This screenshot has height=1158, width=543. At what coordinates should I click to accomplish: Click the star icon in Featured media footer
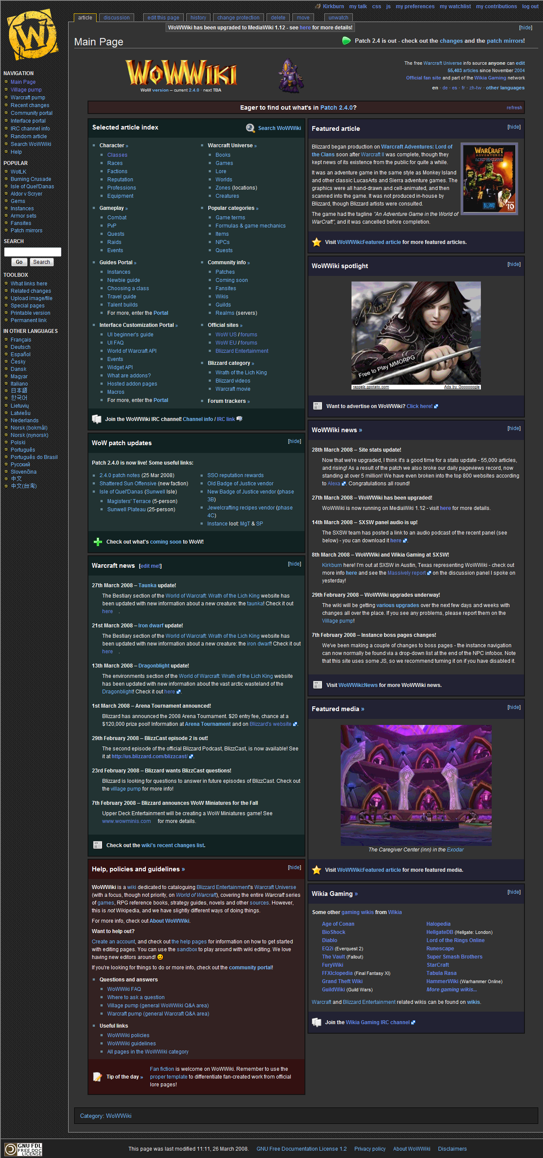pyautogui.click(x=317, y=870)
